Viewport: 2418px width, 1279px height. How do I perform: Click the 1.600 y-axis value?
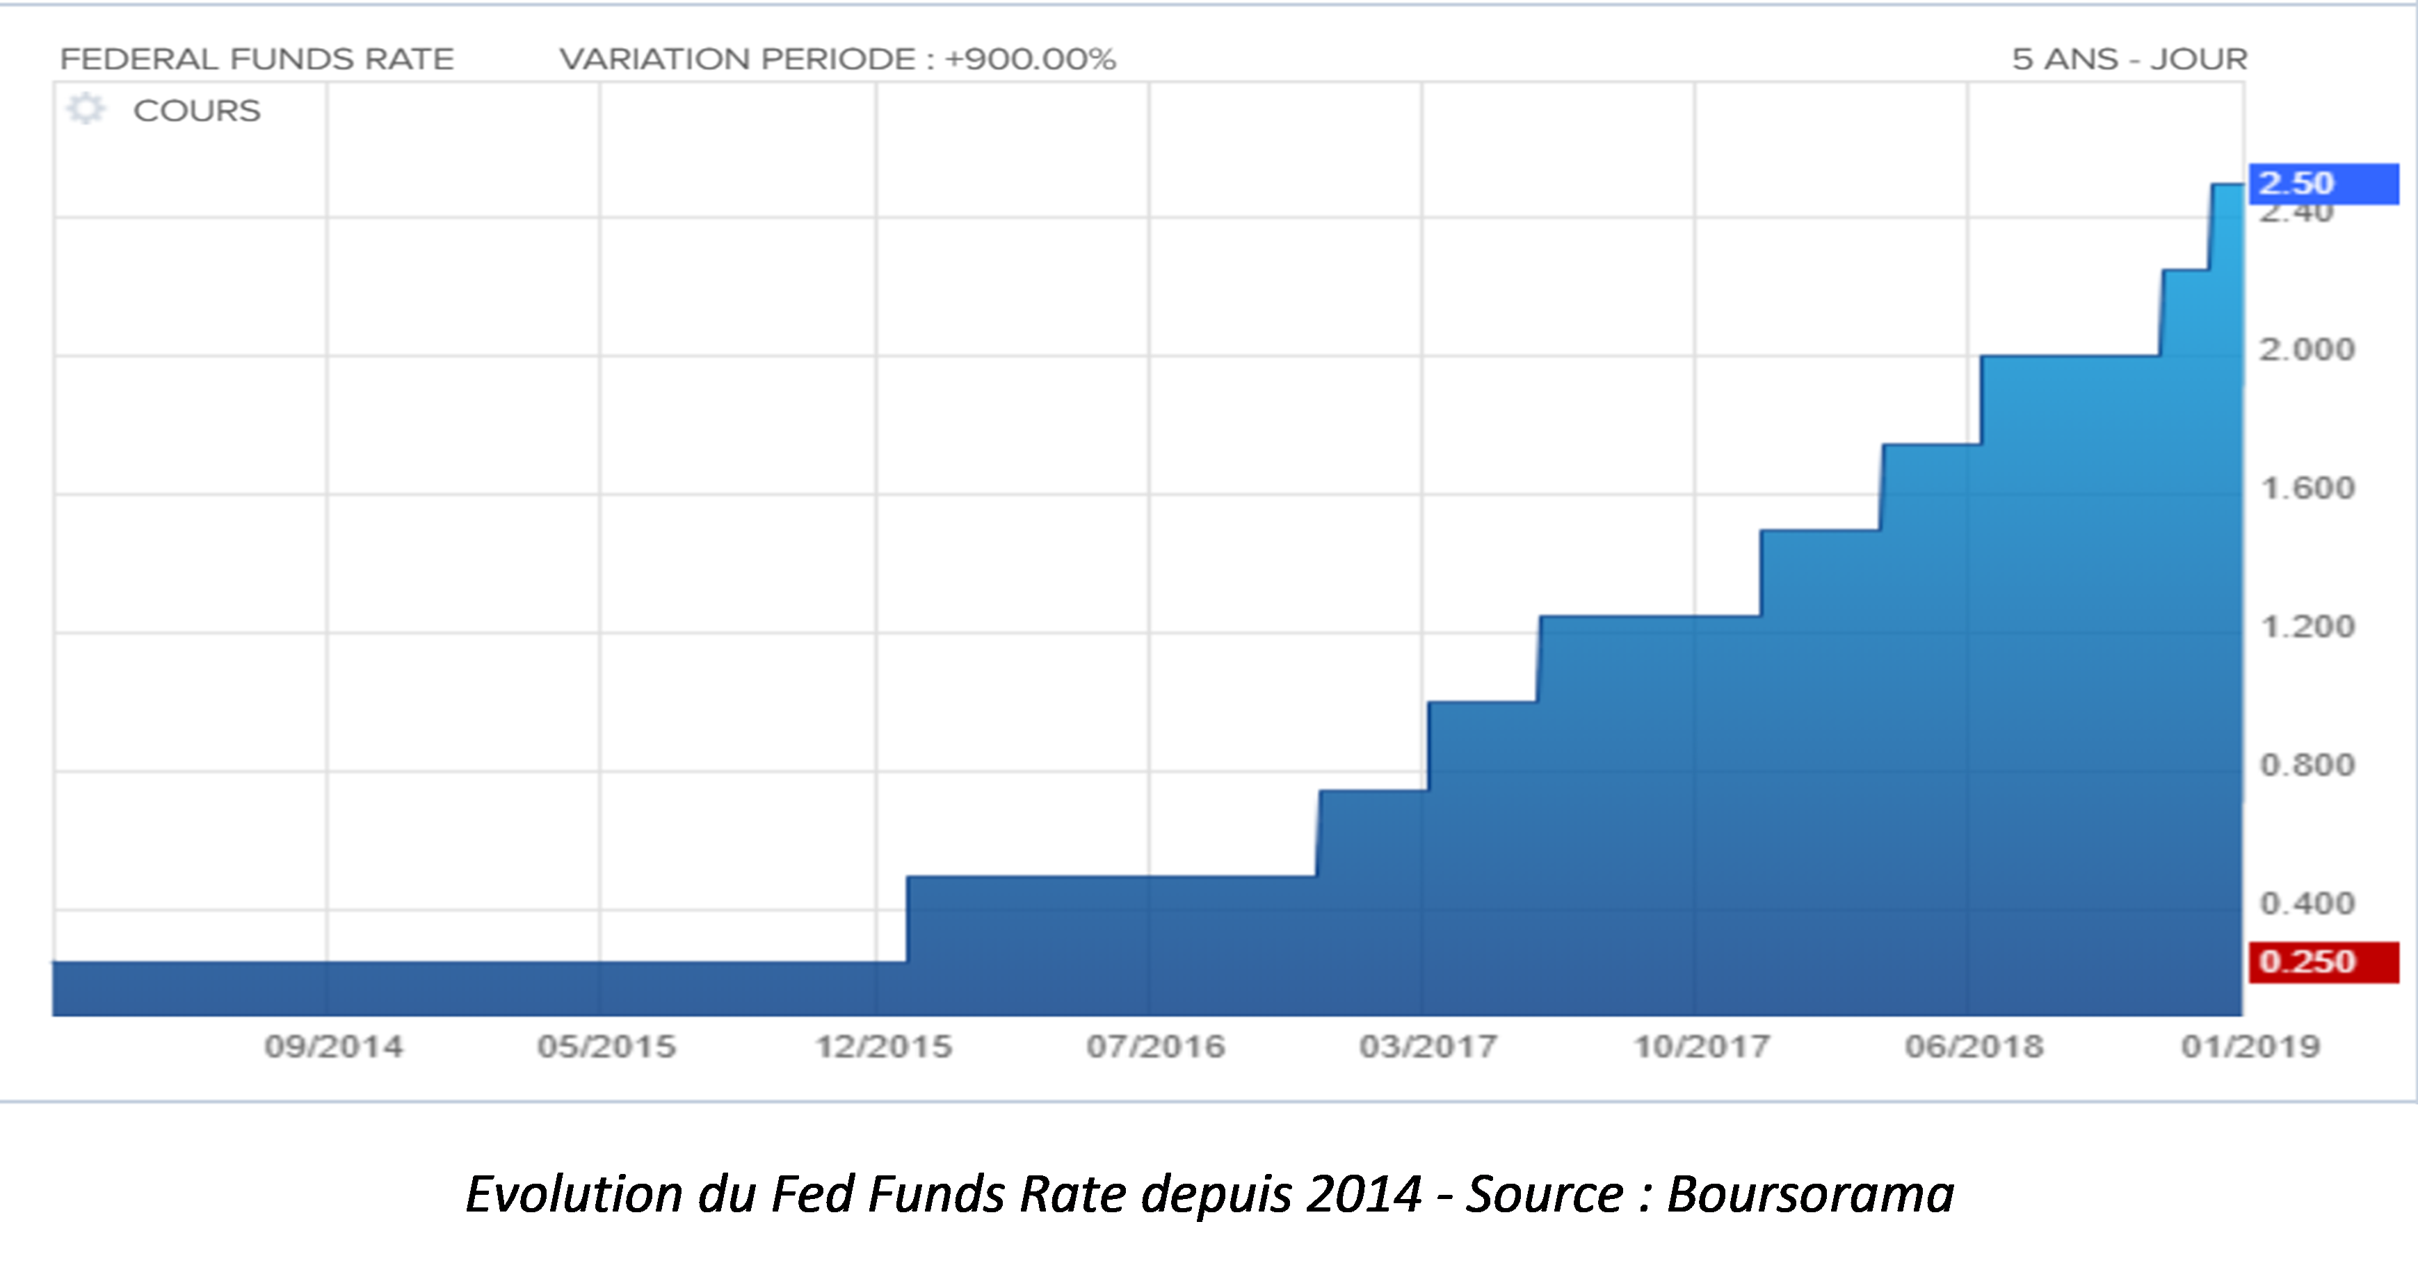point(2307,488)
